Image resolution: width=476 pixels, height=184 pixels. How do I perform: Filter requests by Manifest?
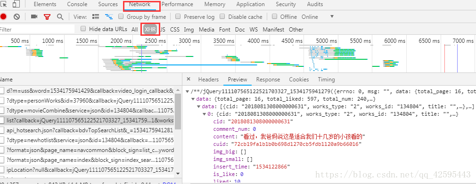tap(273, 29)
